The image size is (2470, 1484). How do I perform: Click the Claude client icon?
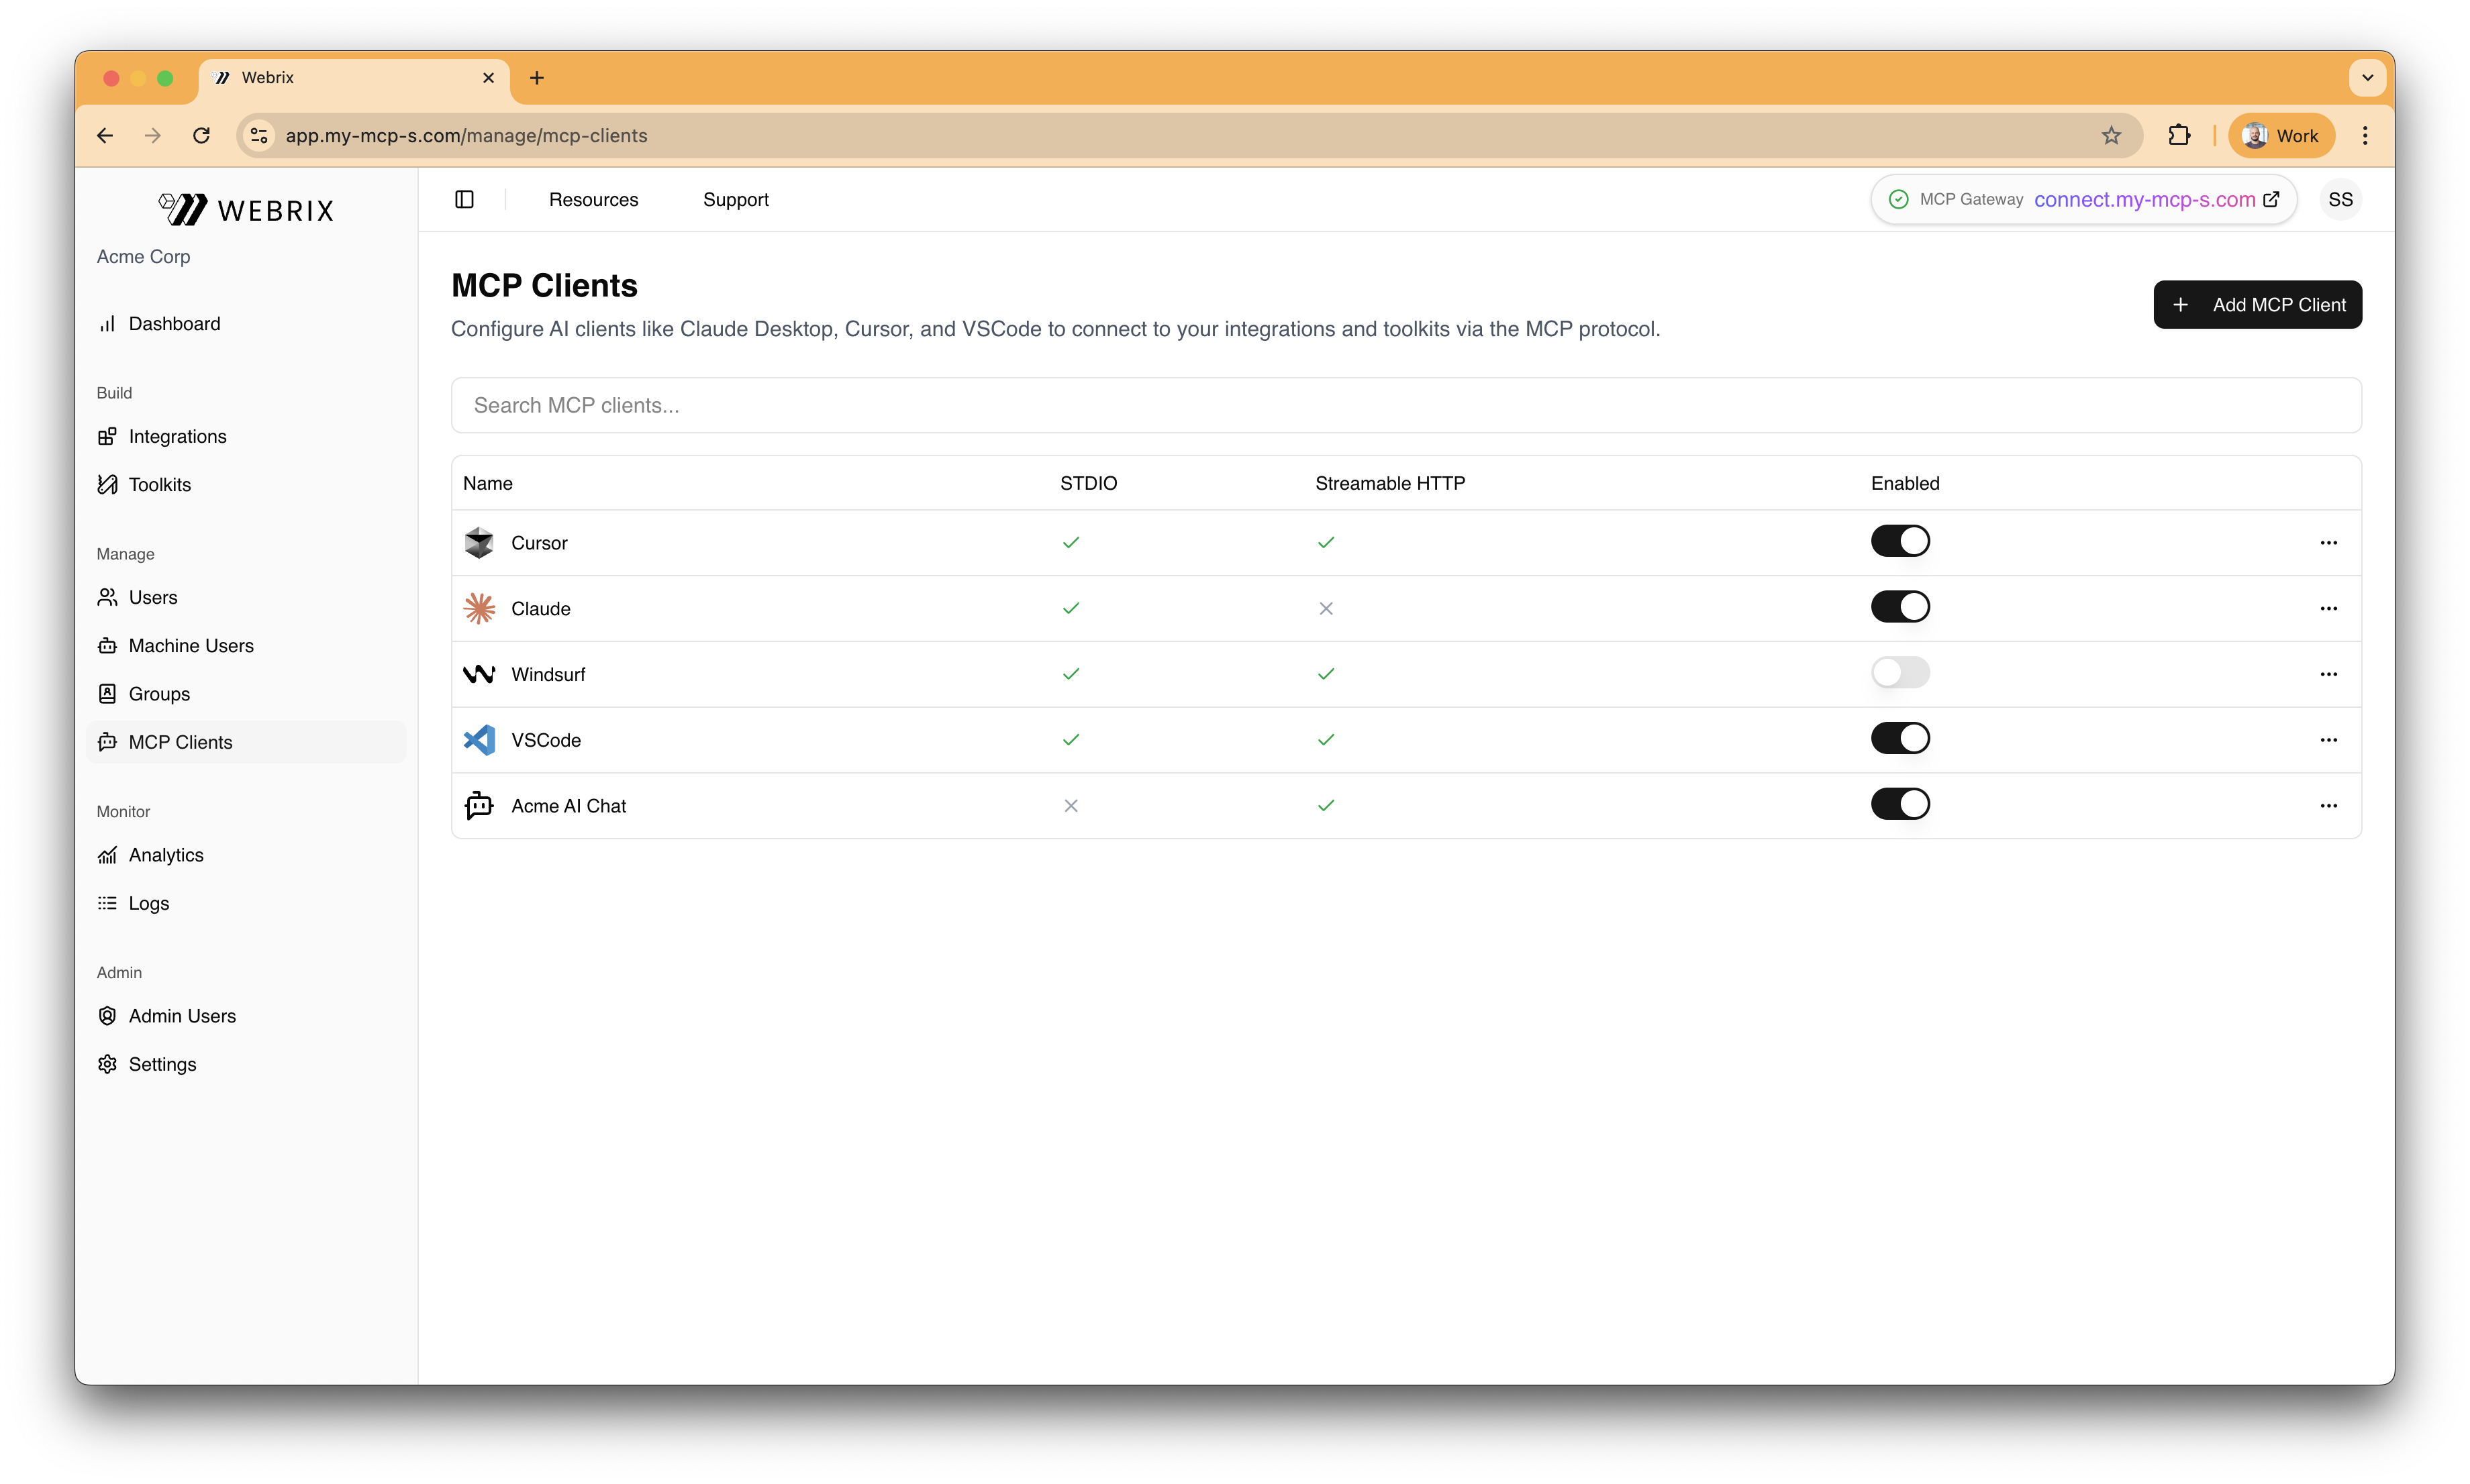point(479,608)
